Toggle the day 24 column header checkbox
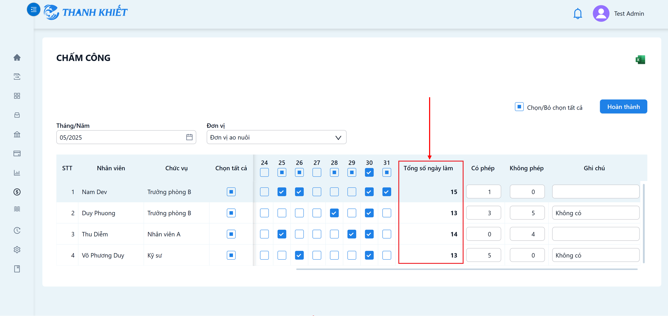The image size is (668, 316). point(264,173)
